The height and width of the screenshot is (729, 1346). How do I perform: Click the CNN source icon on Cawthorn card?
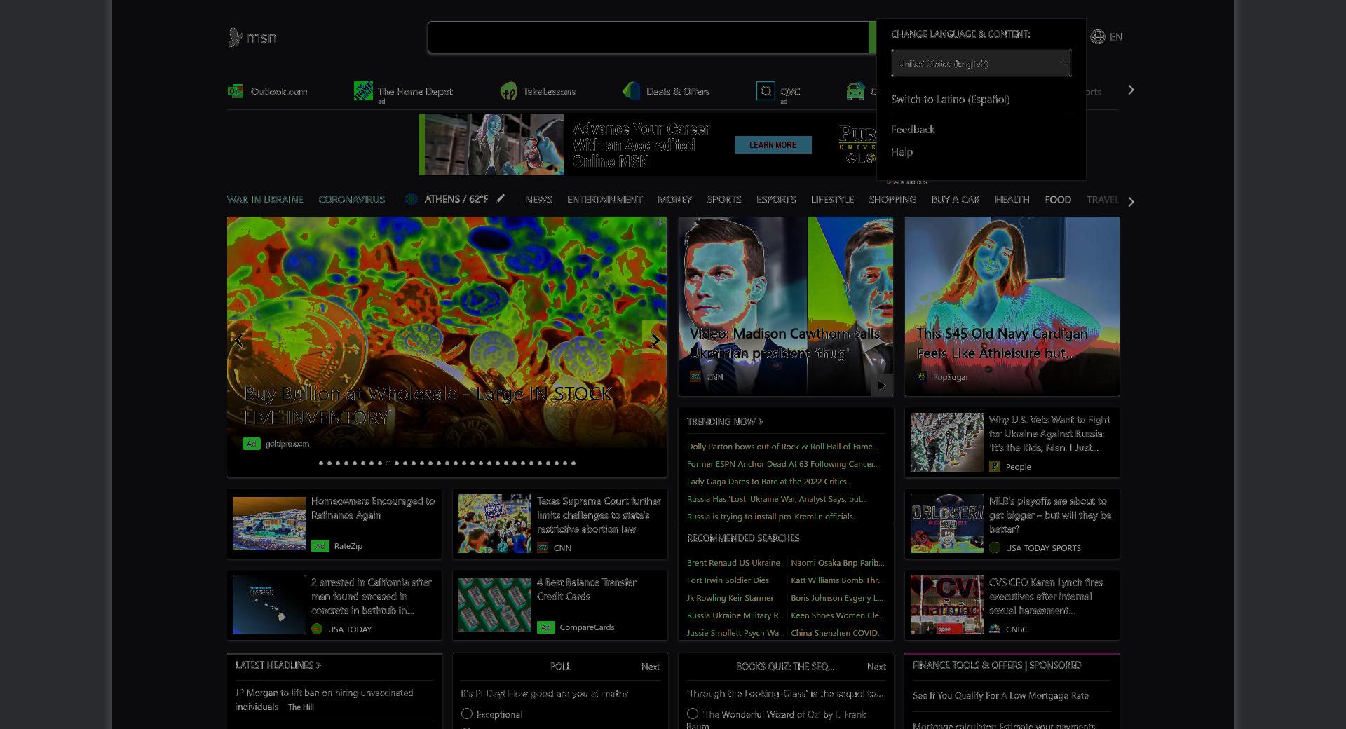695,376
